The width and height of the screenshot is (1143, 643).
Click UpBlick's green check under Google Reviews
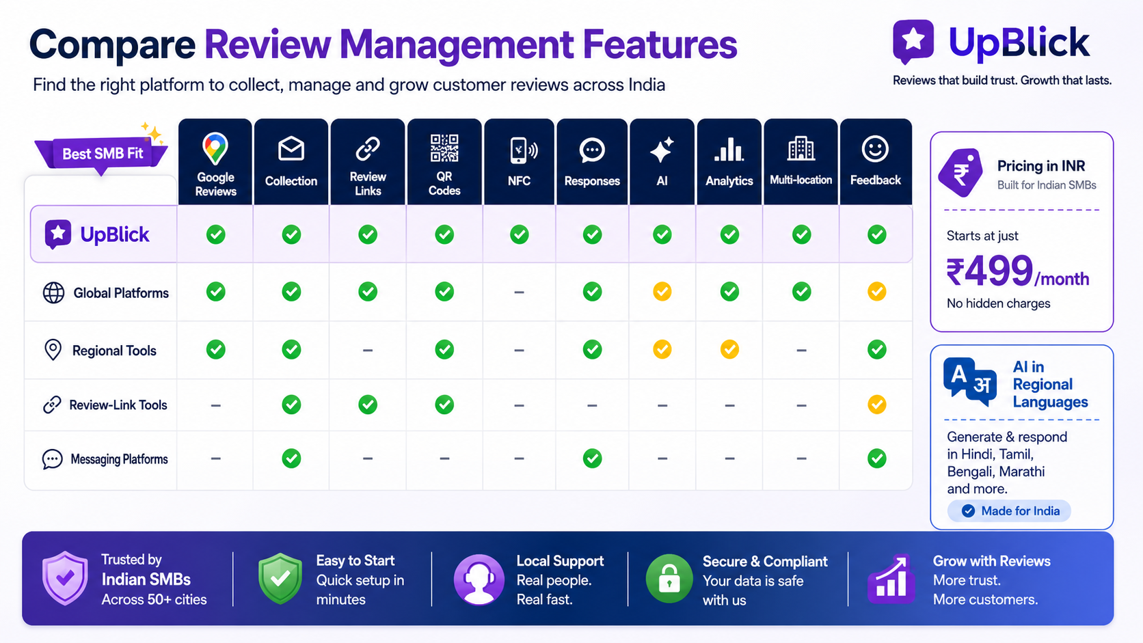(216, 234)
